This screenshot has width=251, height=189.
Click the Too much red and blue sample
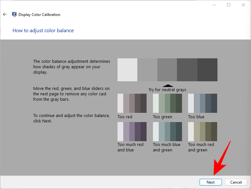tap(132, 131)
